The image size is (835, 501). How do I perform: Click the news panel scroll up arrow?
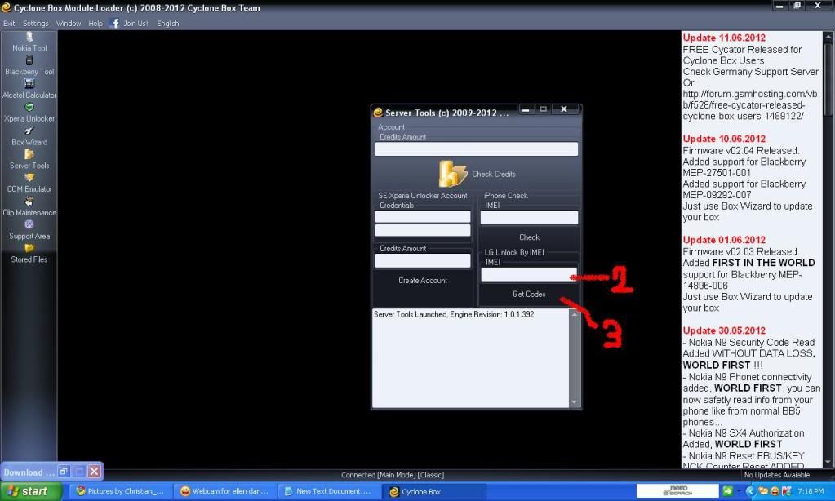pos(828,37)
